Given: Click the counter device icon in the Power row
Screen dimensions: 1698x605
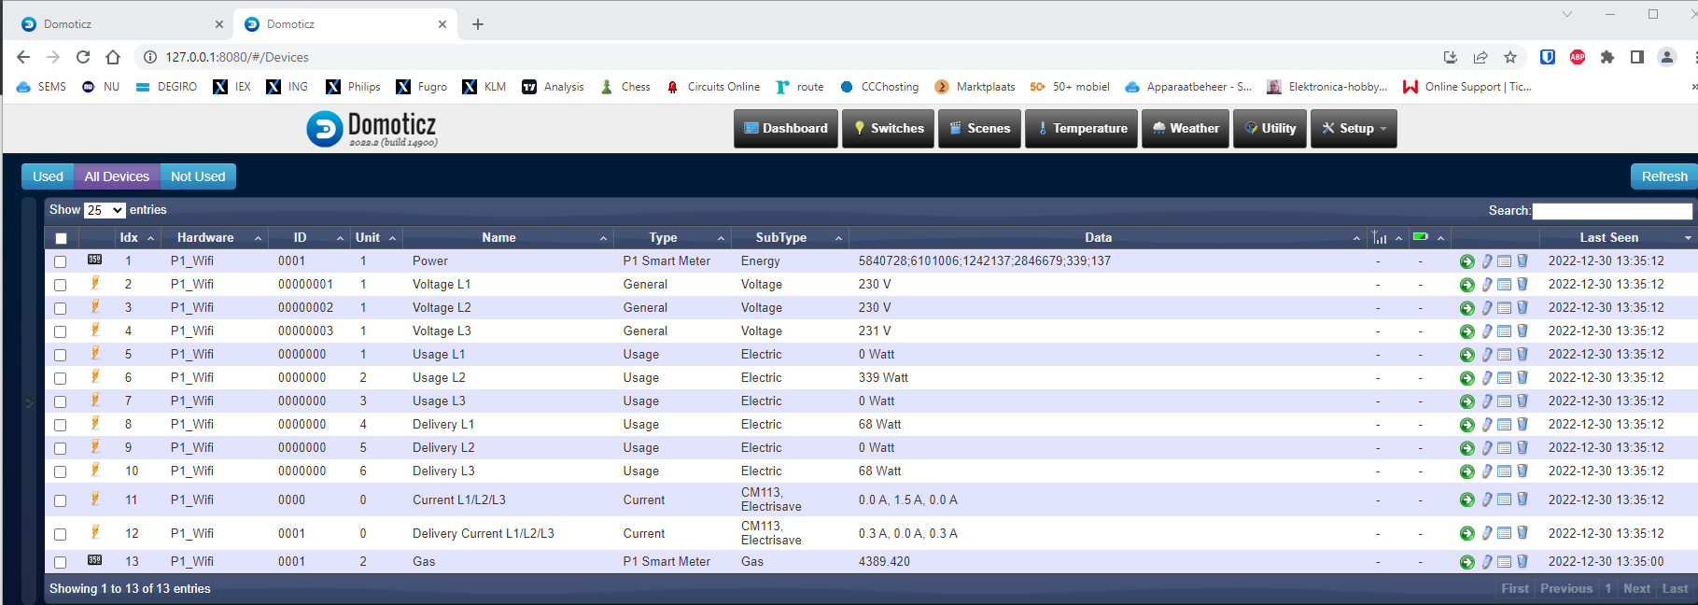Looking at the screenshot, I should click(x=94, y=260).
